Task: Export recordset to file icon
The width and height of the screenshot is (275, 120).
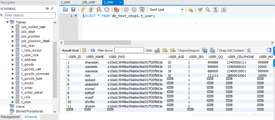Action: click(x=204, y=50)
